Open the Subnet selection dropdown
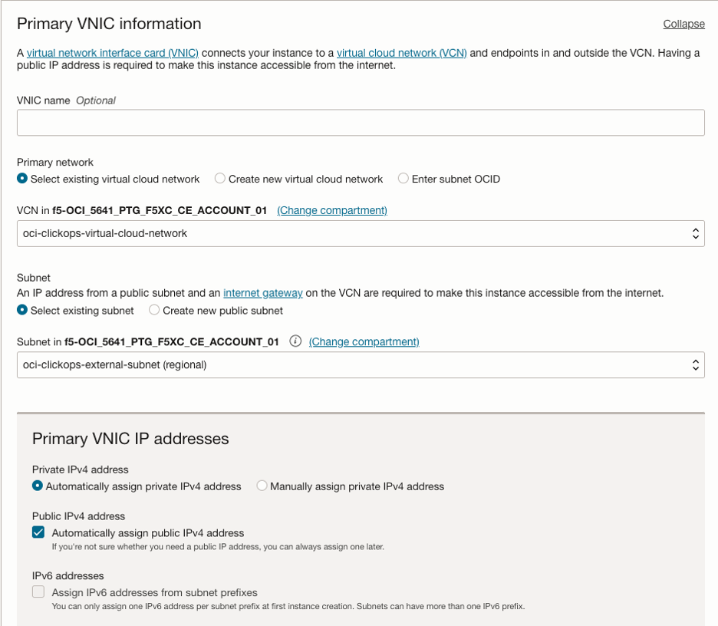 361,365
